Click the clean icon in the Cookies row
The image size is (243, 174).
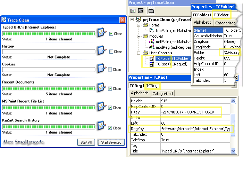coord(101,69)
